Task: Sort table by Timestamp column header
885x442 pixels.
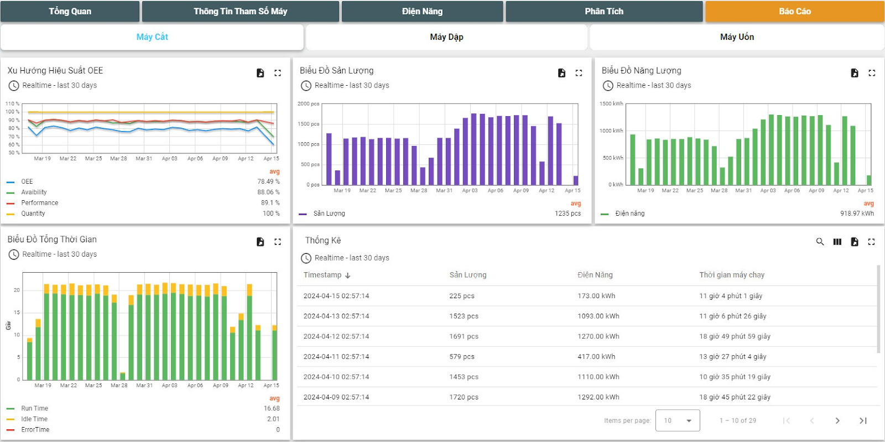Action: [x=322, y=275]
